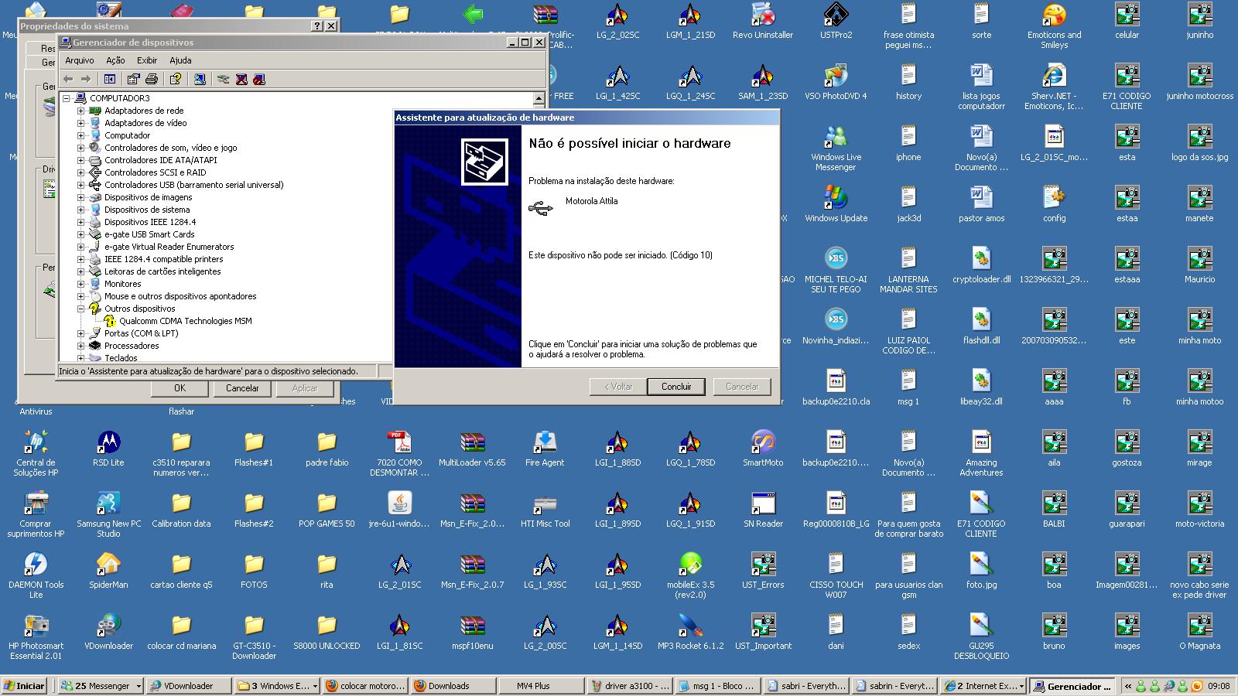The image size is (1238, 696).
Task: Click the Help icon with the question mark
Action: (x=176, y=79)
